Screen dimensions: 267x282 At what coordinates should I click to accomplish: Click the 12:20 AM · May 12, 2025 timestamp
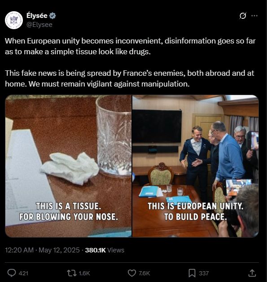tap(42, 250)
